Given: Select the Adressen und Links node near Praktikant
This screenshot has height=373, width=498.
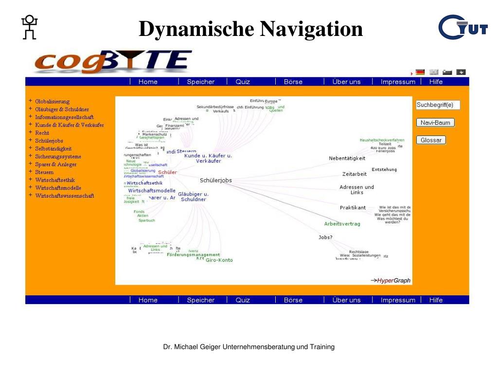Looking at the screenshot, I should (356, 190).
